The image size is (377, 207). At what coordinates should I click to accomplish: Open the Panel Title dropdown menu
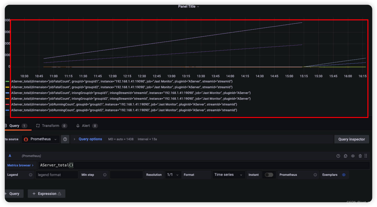point(189,7)
